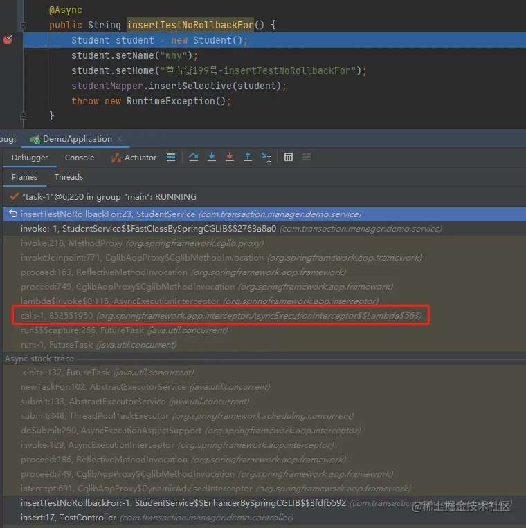Select the Frames tab
Screen dimensions: 526x528
(25, 177)
